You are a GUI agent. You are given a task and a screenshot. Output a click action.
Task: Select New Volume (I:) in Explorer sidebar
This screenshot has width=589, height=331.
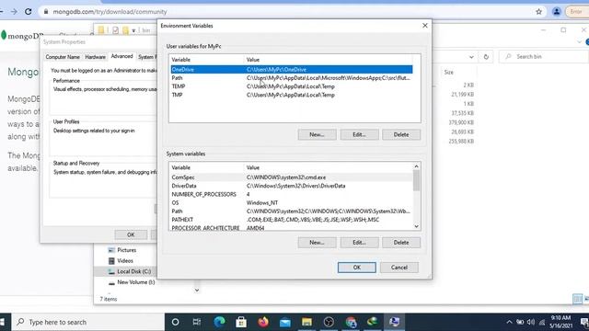pos(132,282)
